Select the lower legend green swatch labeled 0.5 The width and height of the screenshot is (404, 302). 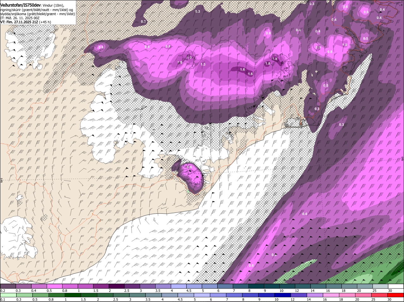click(x=41, y=295)
